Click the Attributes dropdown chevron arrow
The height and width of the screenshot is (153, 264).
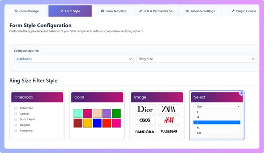(130, 59)
